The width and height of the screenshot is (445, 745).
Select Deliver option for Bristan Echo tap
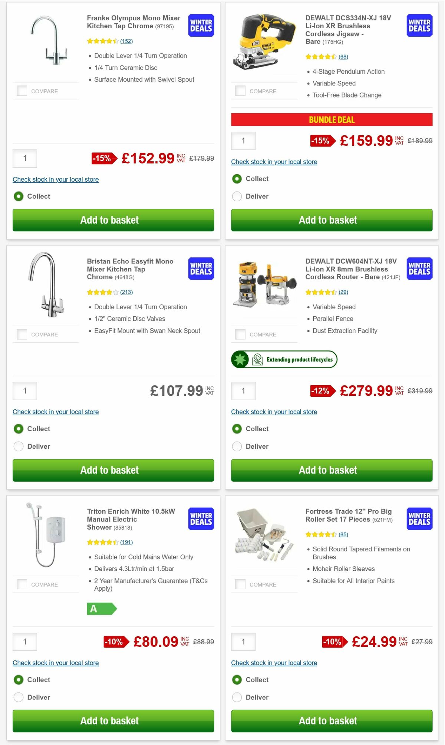[x=19, y=446]
